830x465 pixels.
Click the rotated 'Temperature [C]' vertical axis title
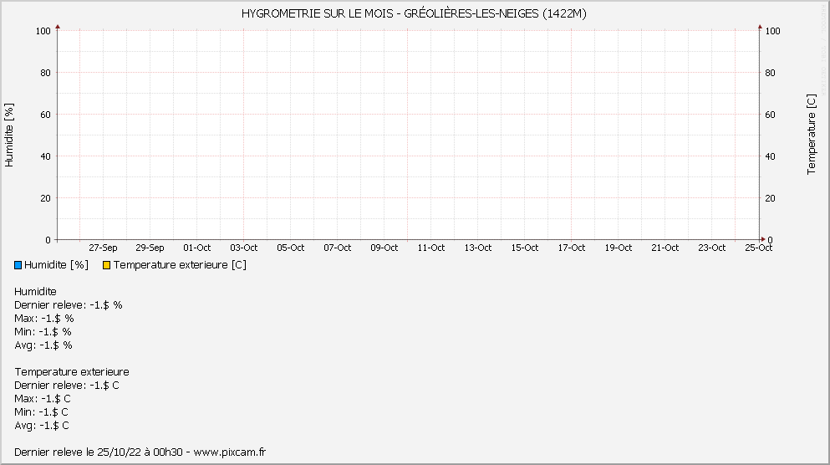click(811, 135)
